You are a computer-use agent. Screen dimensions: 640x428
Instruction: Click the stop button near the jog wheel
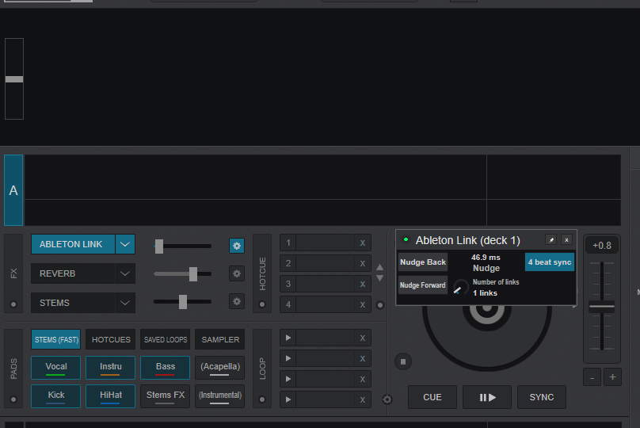coord(403,361)
